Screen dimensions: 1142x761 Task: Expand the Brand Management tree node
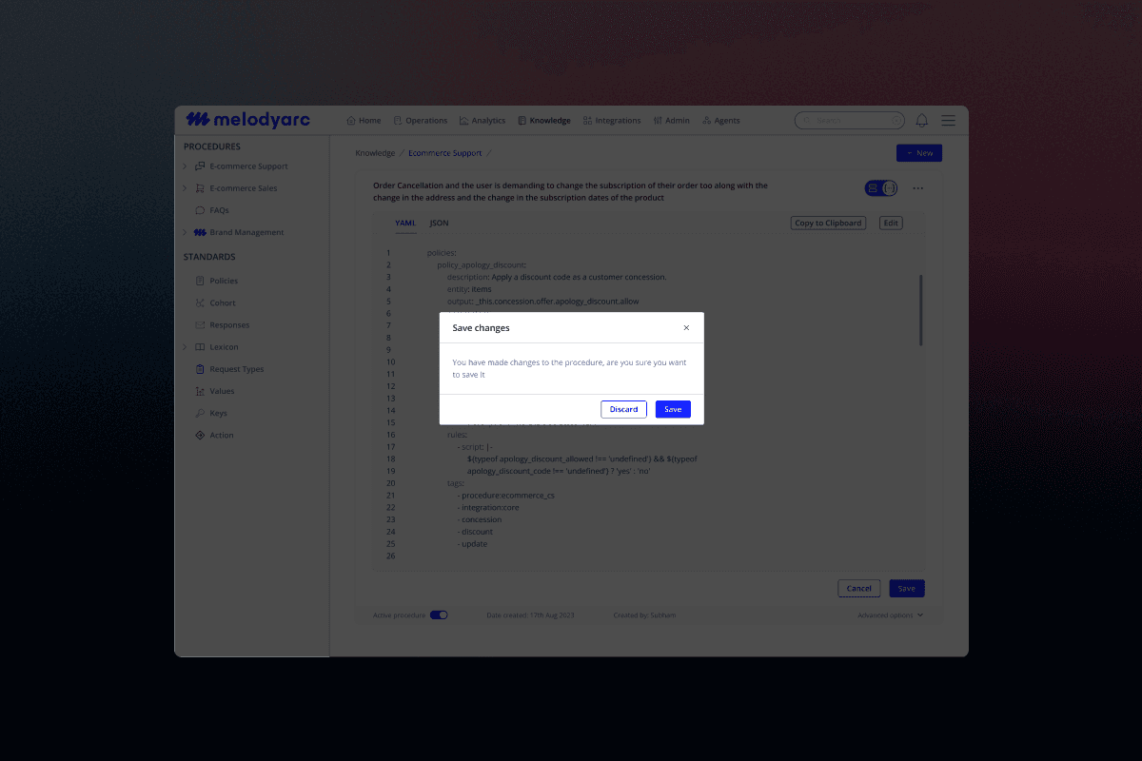click(x=185, y=232)
